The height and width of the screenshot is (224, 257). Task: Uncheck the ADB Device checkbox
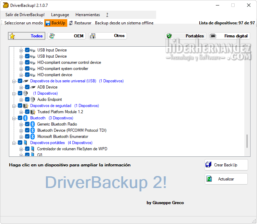click(x=27, y=87)
